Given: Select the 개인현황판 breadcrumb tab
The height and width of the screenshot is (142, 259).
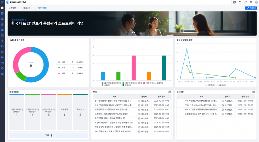Looking at the screenshot, I should (x=42, y=8).
